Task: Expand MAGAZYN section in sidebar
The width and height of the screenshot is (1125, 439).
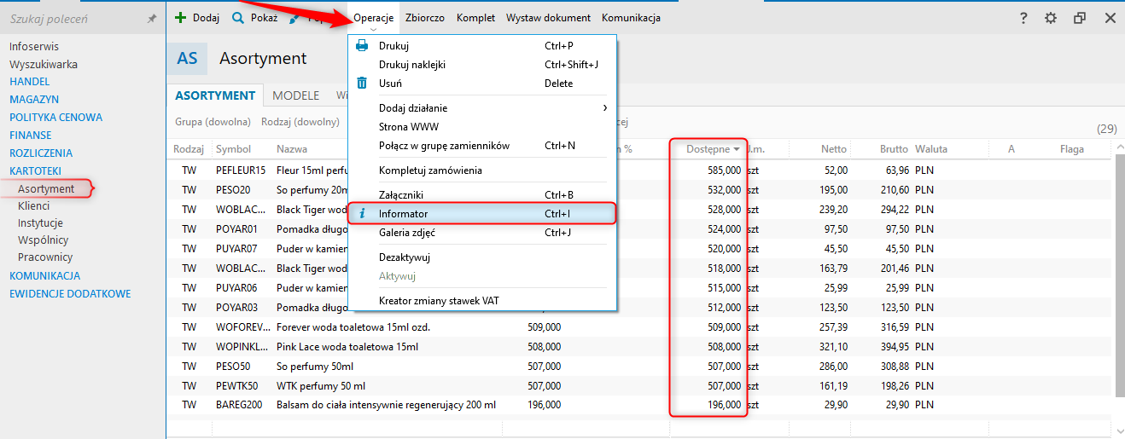Action: pyautogui.click(x=34, y=100)
